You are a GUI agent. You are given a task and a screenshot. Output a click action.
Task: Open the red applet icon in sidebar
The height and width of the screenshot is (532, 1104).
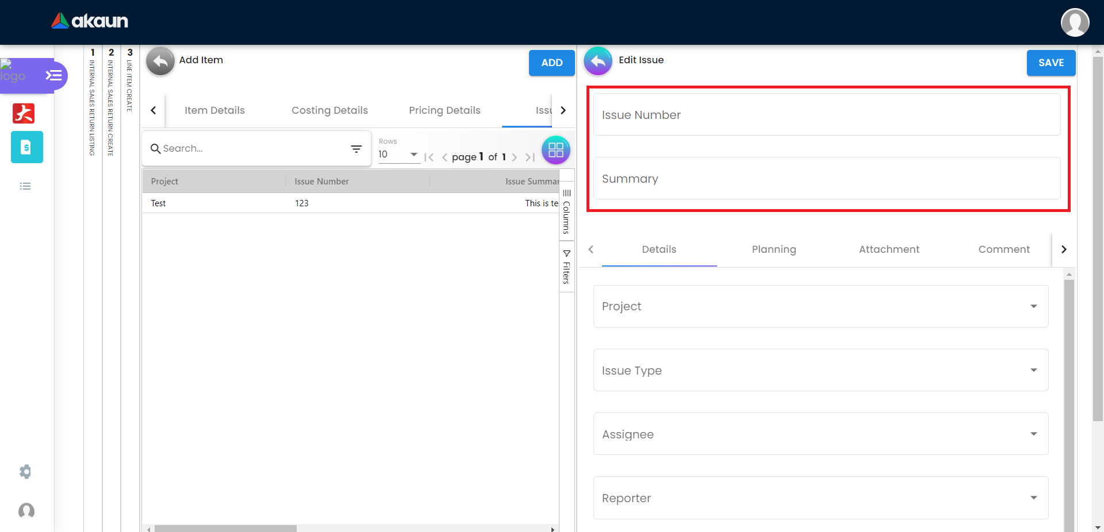coord(24,113)
